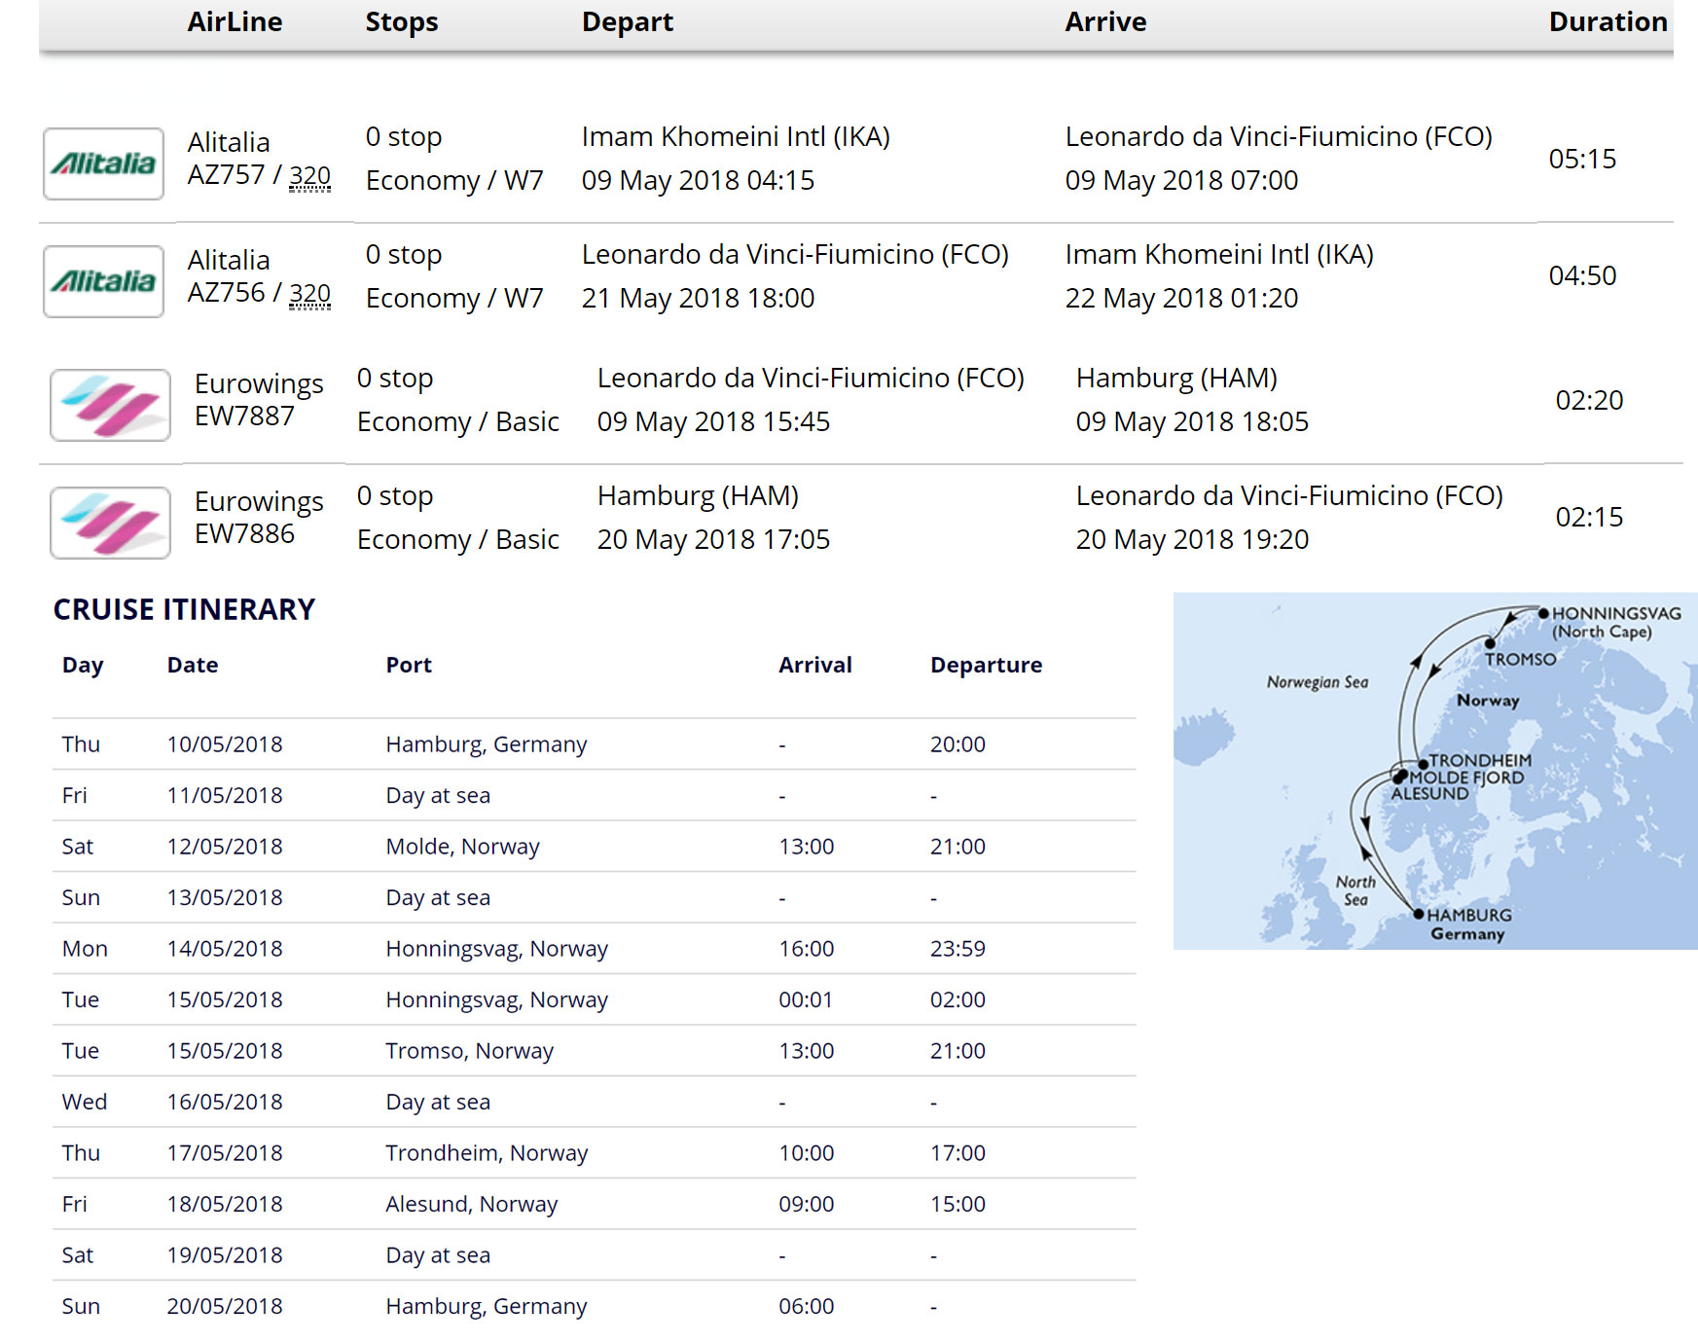1698x1342 pixels.
Task: Click the Eurowings logo for flight EW7886
Action: [x=110, y=523]
